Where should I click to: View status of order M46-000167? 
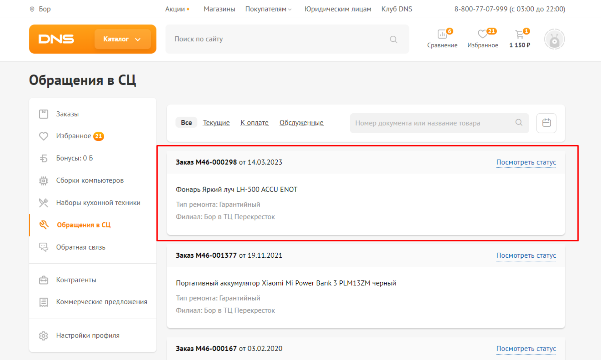(526, 348)
